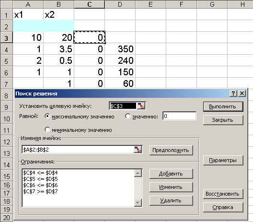The width and height of the screenshot is (253, 222).
Task: Click highlighted cell A2
Action: click(28, 26)
